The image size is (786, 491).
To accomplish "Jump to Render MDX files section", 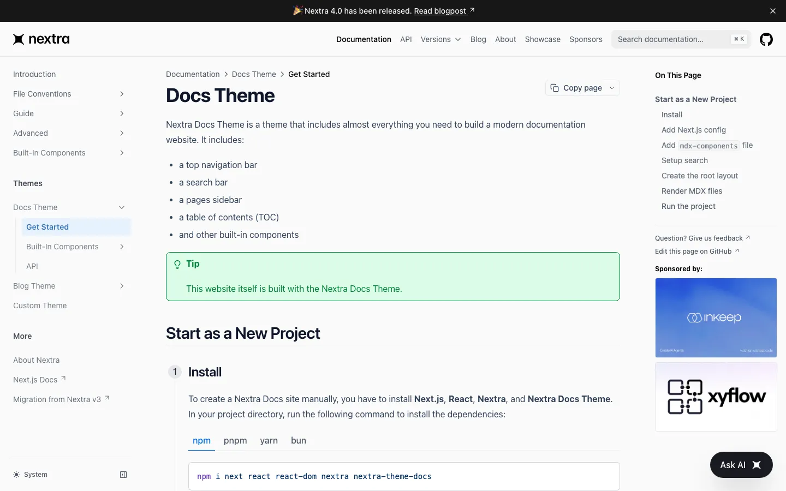I will tap(692, 191).
